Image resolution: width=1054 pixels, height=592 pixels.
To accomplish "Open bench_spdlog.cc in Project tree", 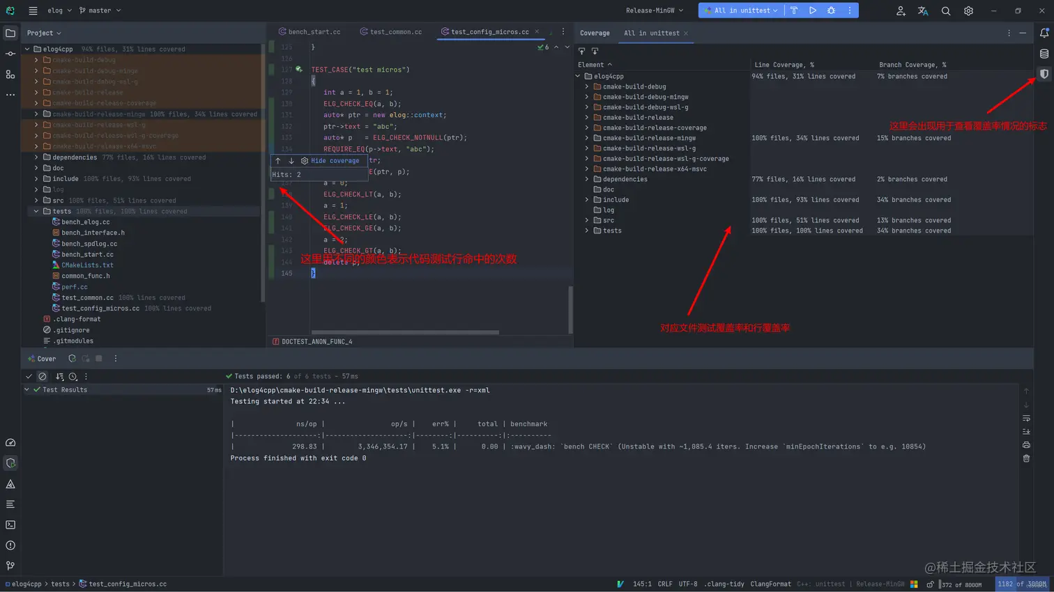I will [89, 244].
